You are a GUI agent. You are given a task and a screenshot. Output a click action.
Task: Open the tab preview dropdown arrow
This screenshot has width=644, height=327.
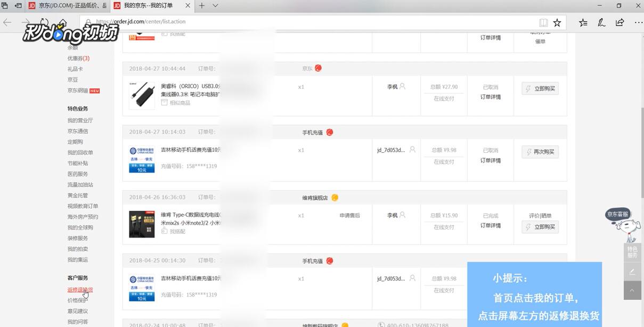tap(215, 6)
